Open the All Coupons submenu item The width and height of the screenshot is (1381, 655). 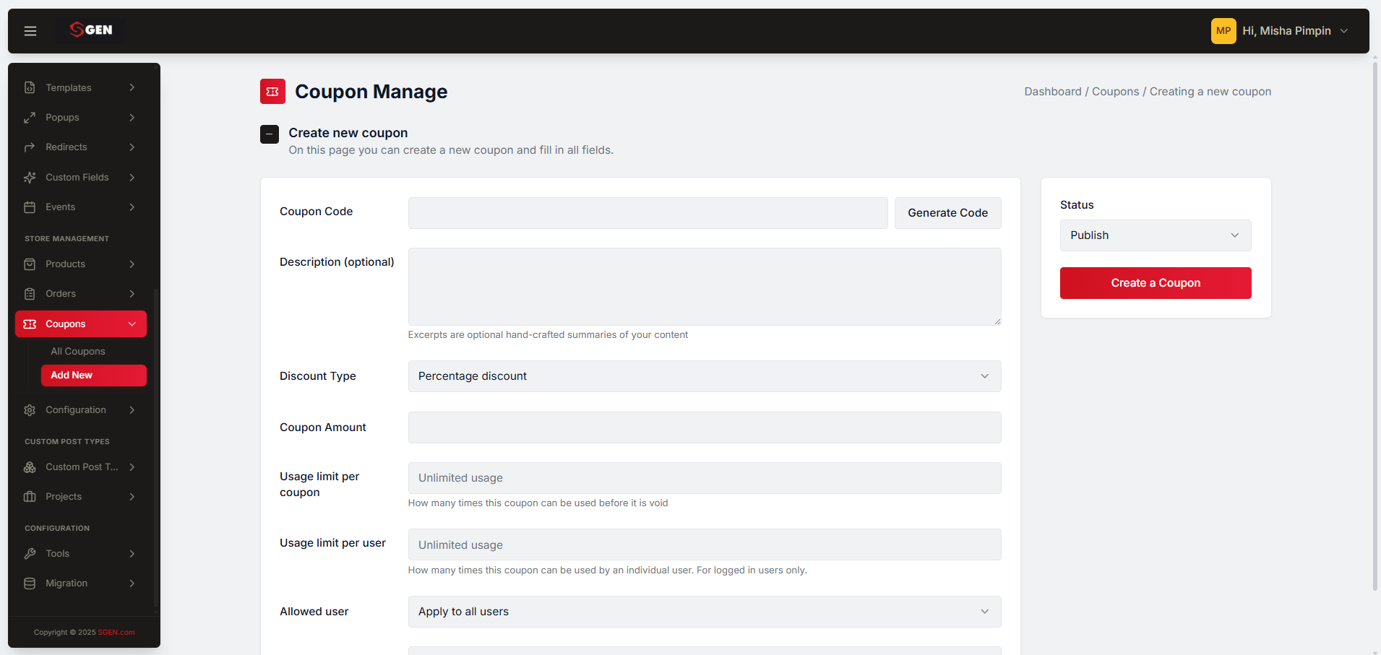pos(78,352)
